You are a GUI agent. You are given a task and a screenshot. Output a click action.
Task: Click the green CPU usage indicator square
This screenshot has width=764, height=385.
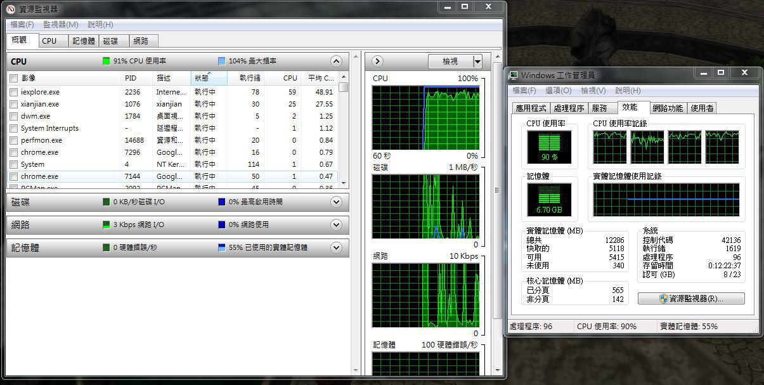tap(107, 62)
